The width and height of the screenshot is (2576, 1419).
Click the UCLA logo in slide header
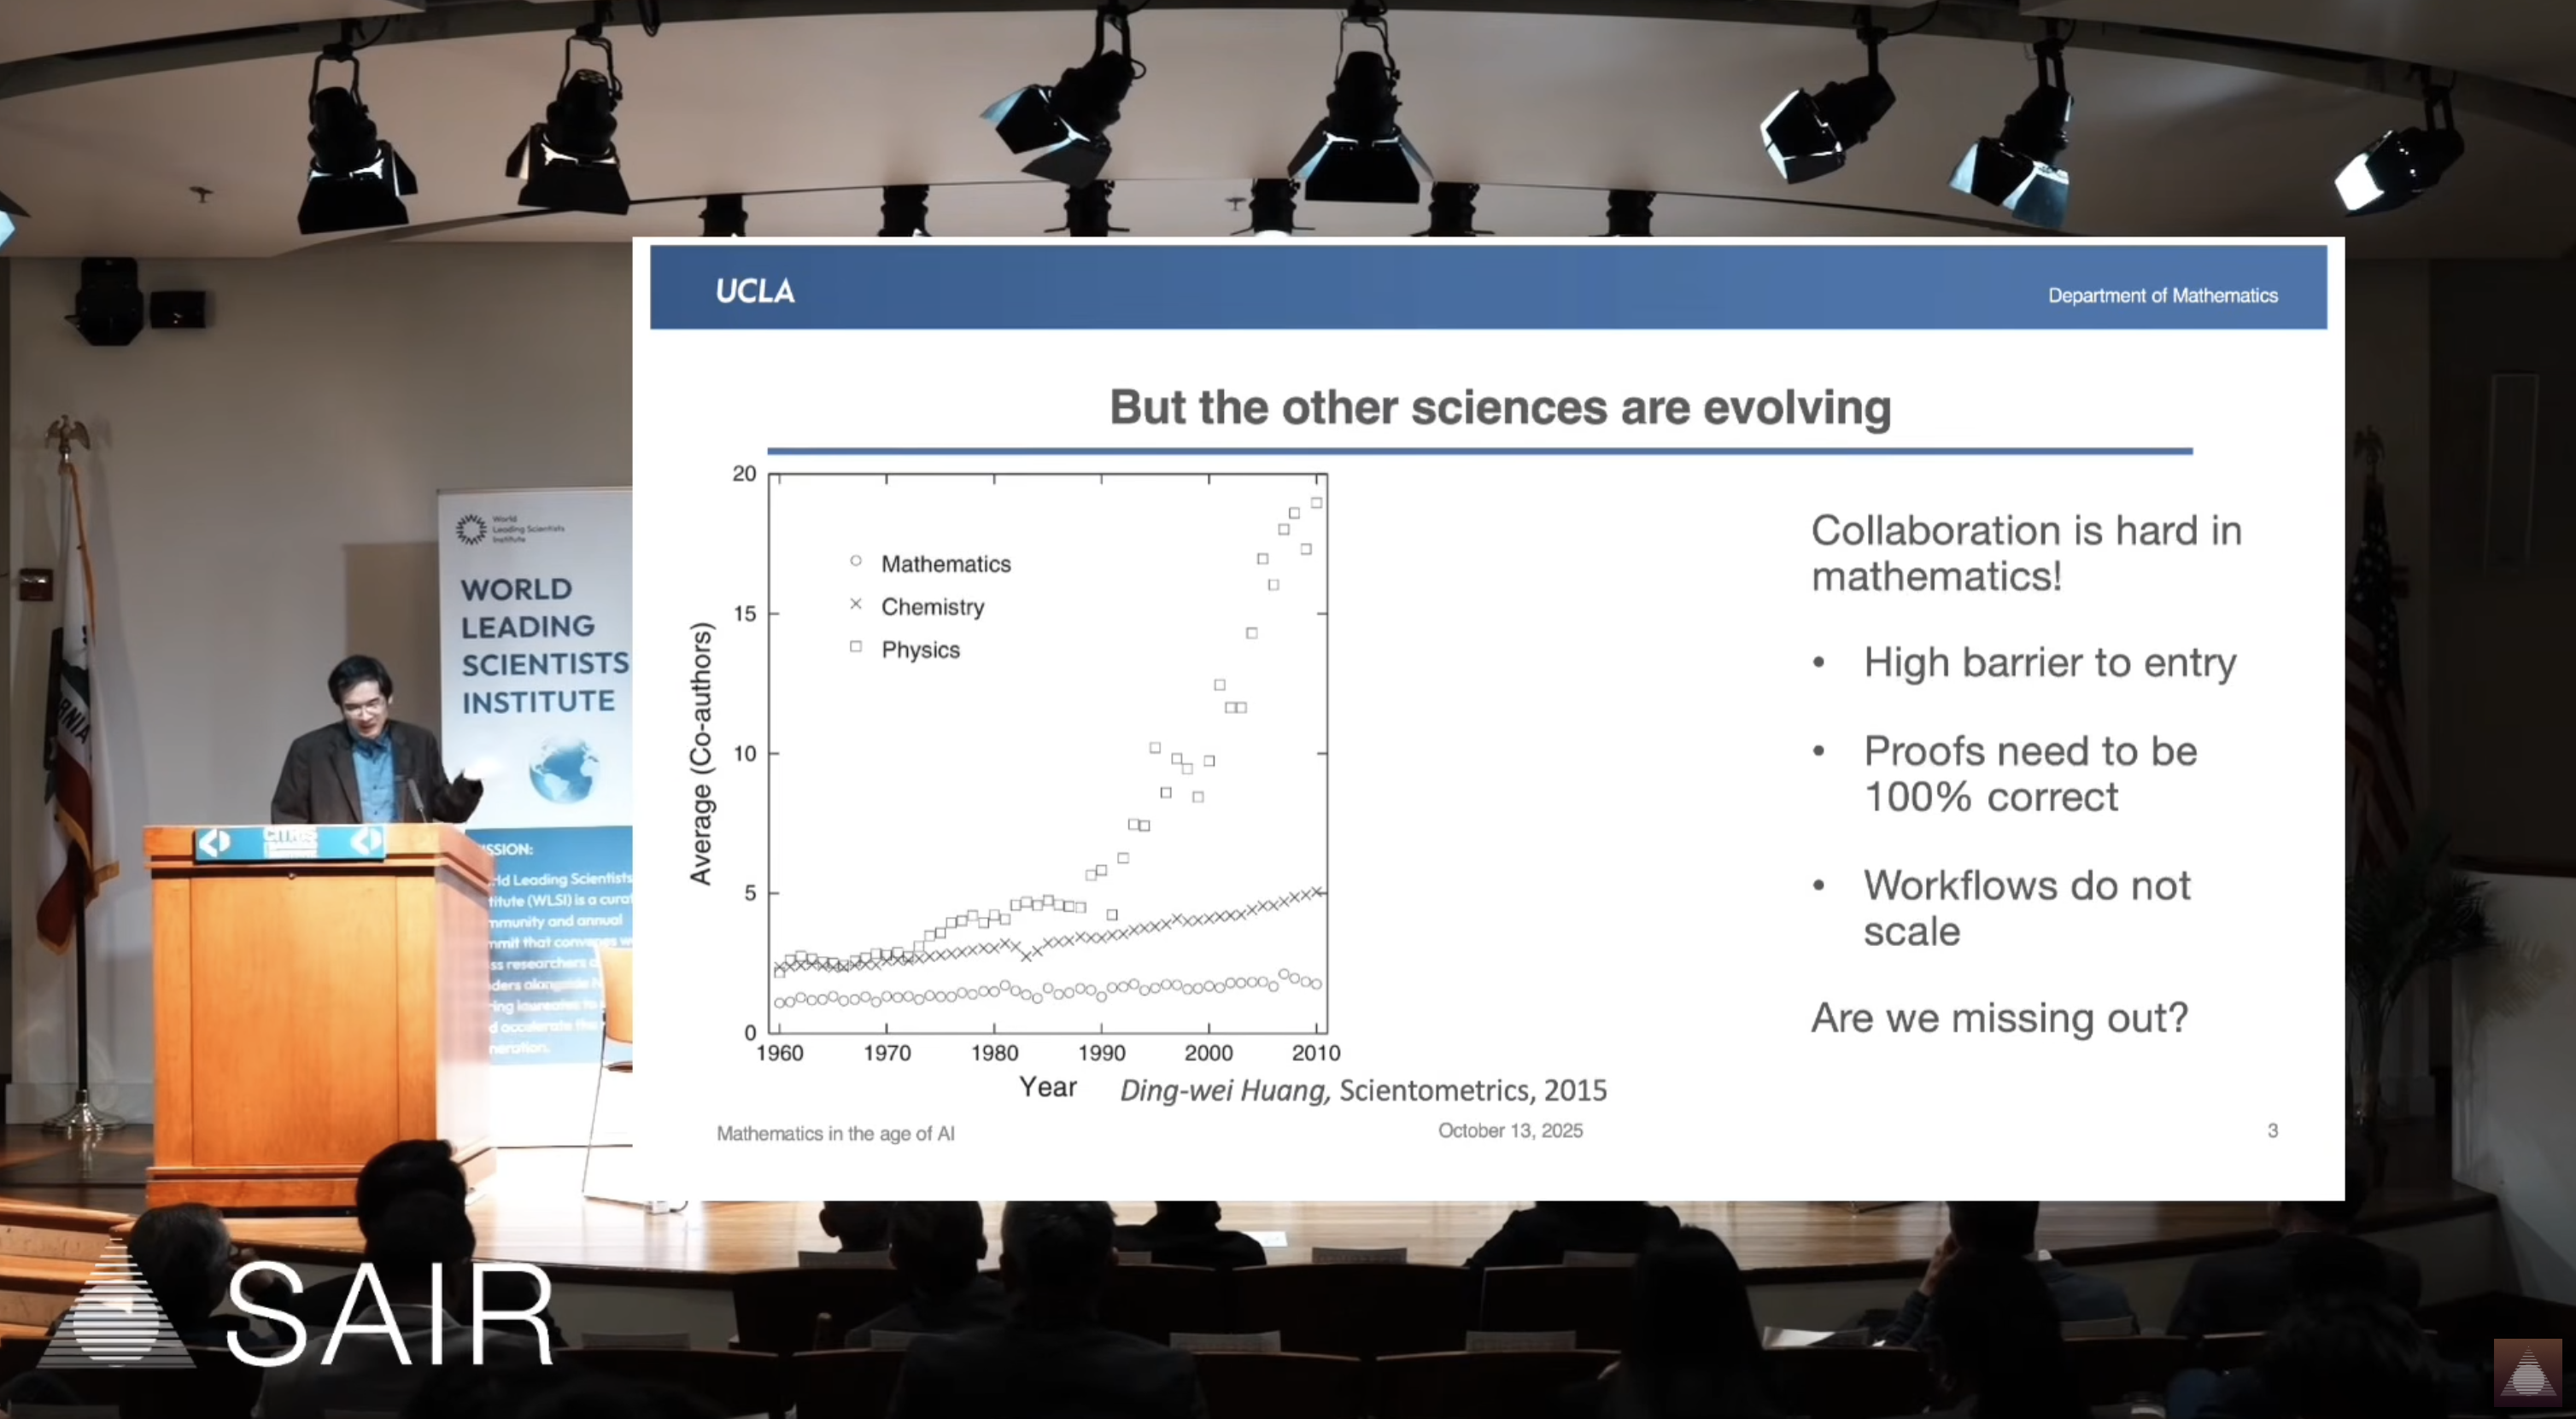tap(755, 291)
